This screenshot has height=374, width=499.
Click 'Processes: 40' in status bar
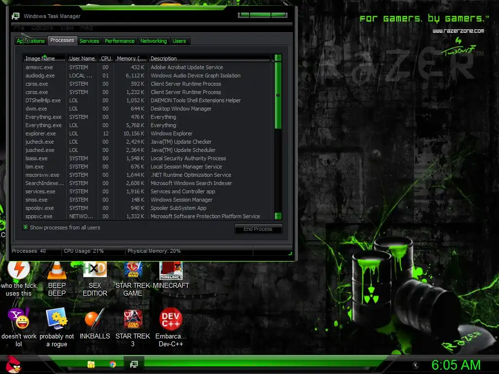pos(29,251)
